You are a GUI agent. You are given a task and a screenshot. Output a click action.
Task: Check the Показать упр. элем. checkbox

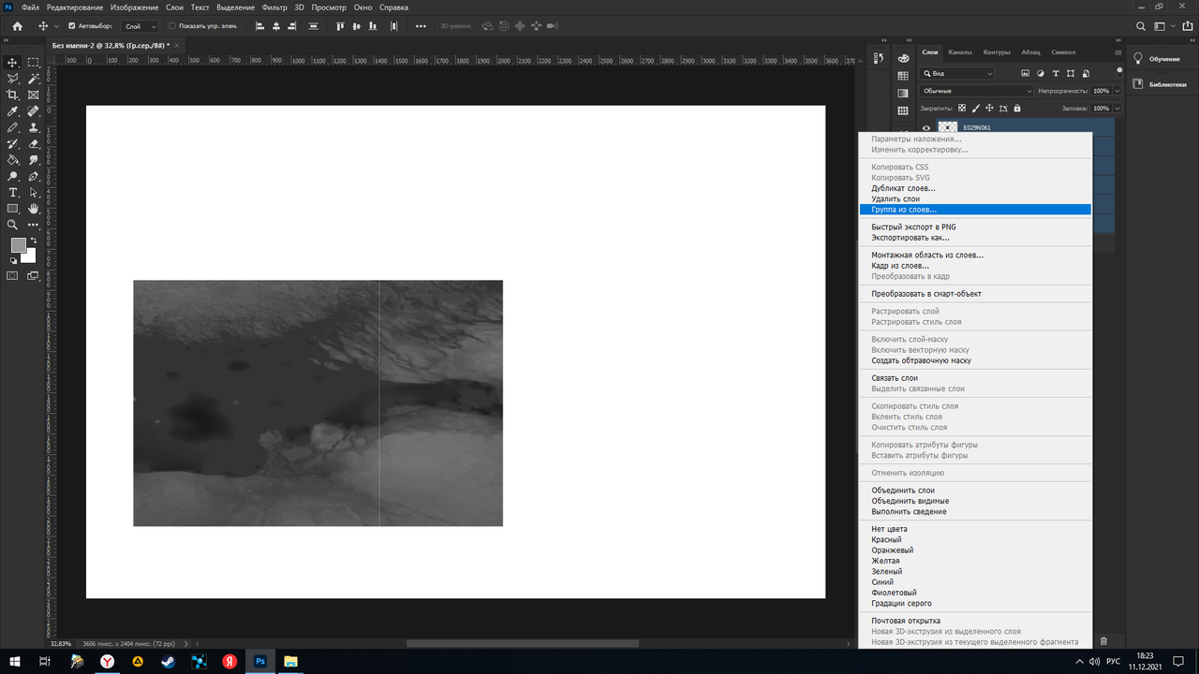172,26
